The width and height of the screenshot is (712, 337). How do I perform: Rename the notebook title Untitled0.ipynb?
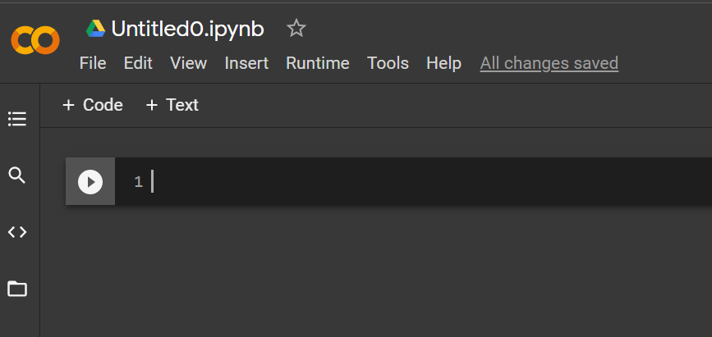187,29
